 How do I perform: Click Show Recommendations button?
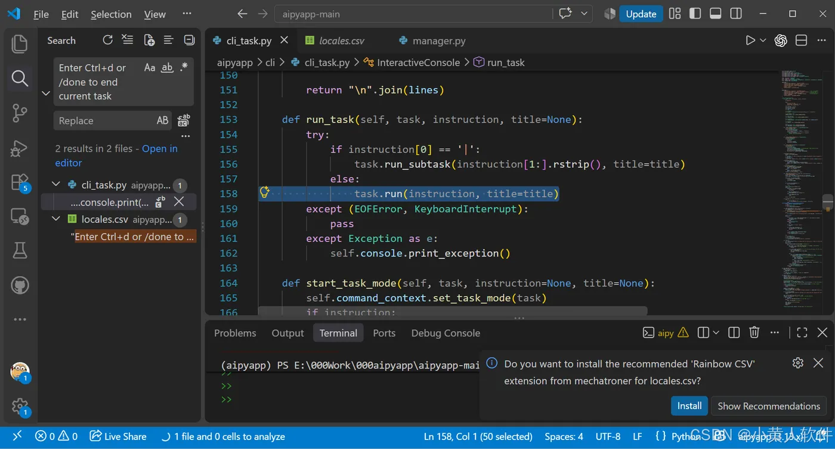(768, 406)
